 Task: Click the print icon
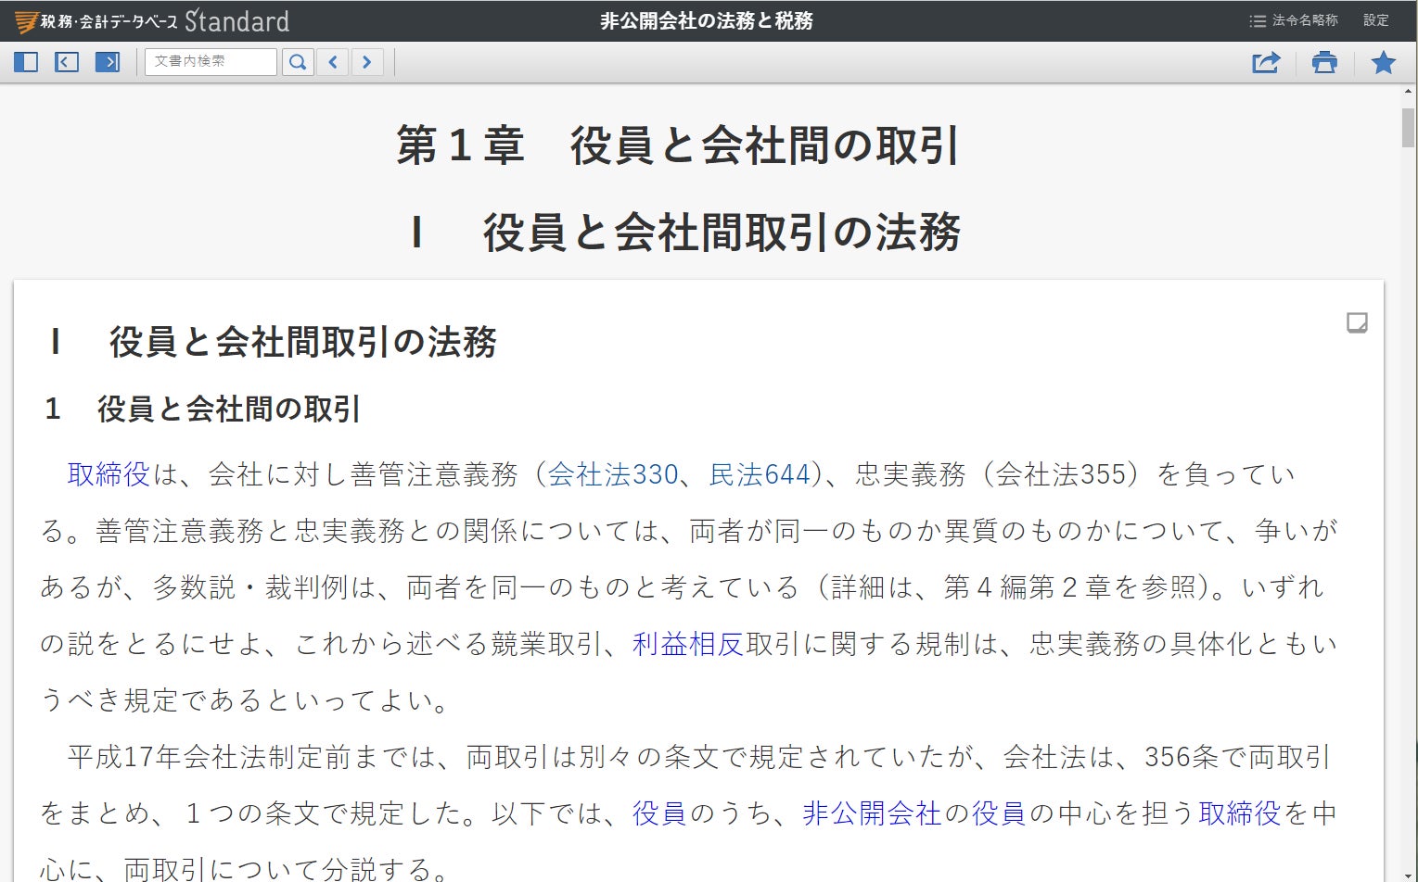(1323, 62)
